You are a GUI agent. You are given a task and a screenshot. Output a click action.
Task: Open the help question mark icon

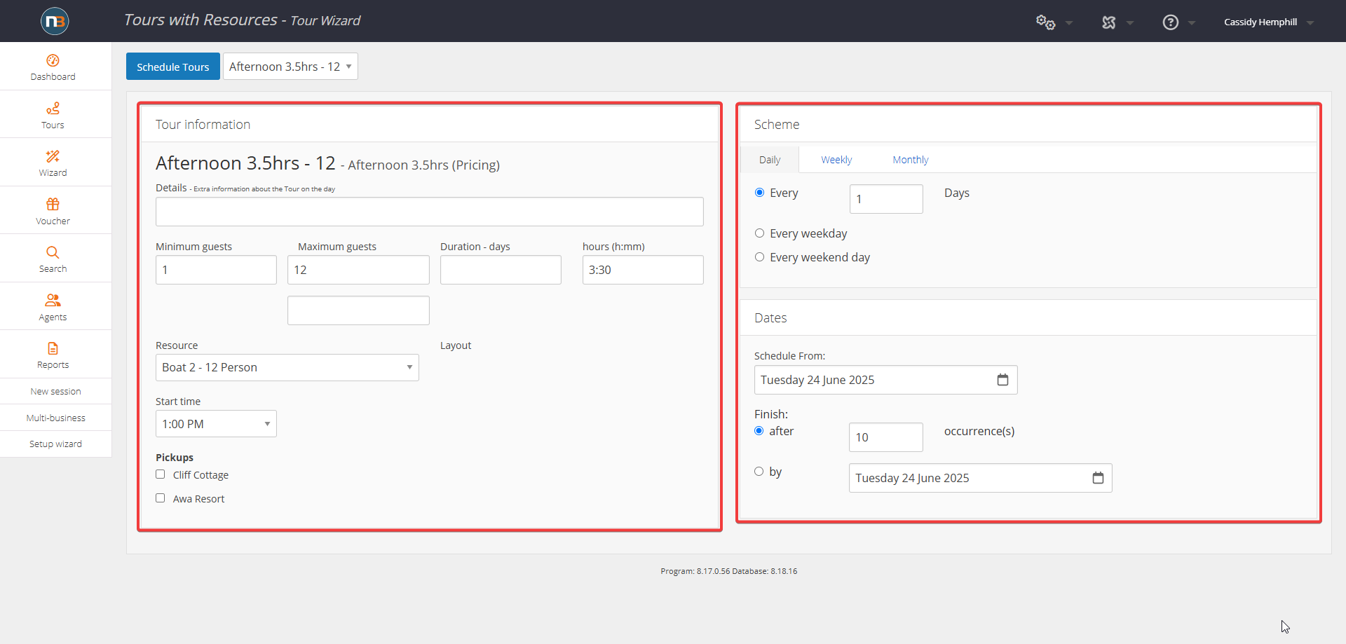pos(1170,22)
